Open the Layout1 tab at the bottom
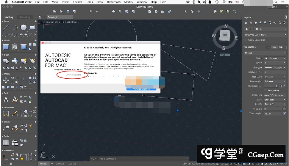The image size is (289, 166). pos(60,163)
